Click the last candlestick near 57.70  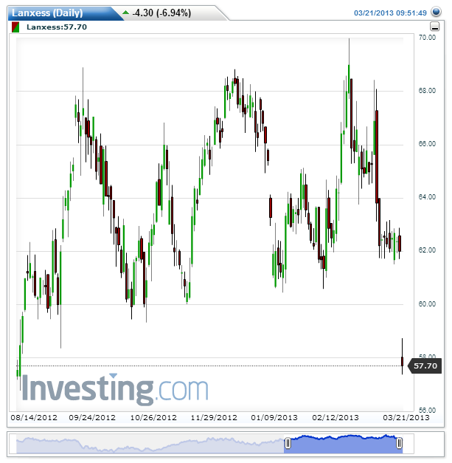point(402,361)
